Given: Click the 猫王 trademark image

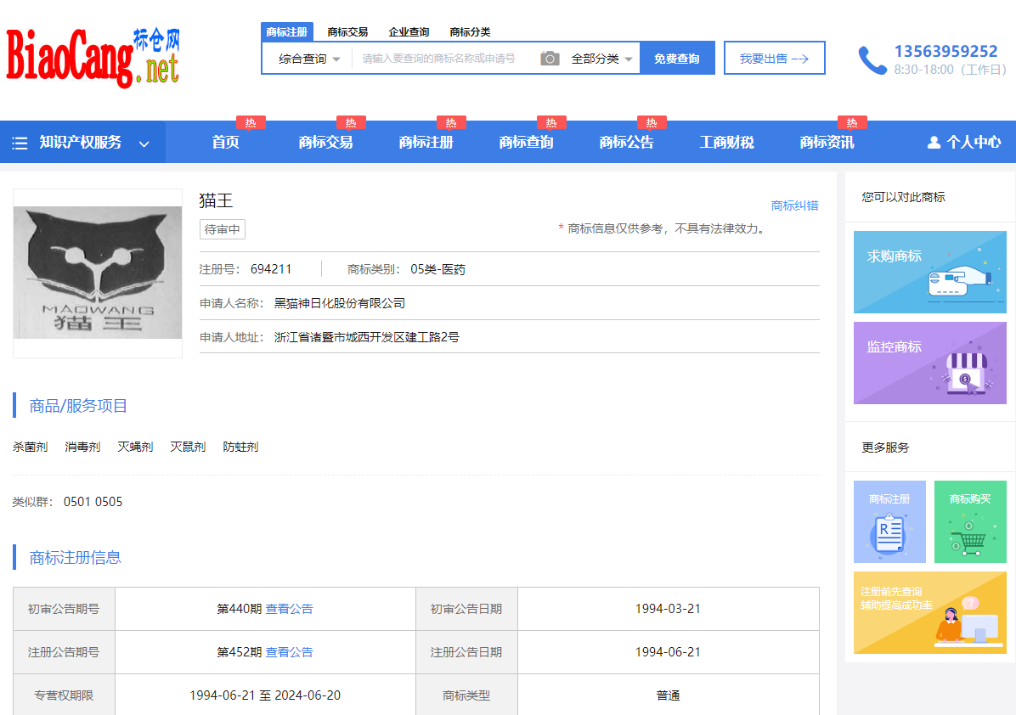Looking at the screenshot, I should pyautogui.click(x=98, y=273).
